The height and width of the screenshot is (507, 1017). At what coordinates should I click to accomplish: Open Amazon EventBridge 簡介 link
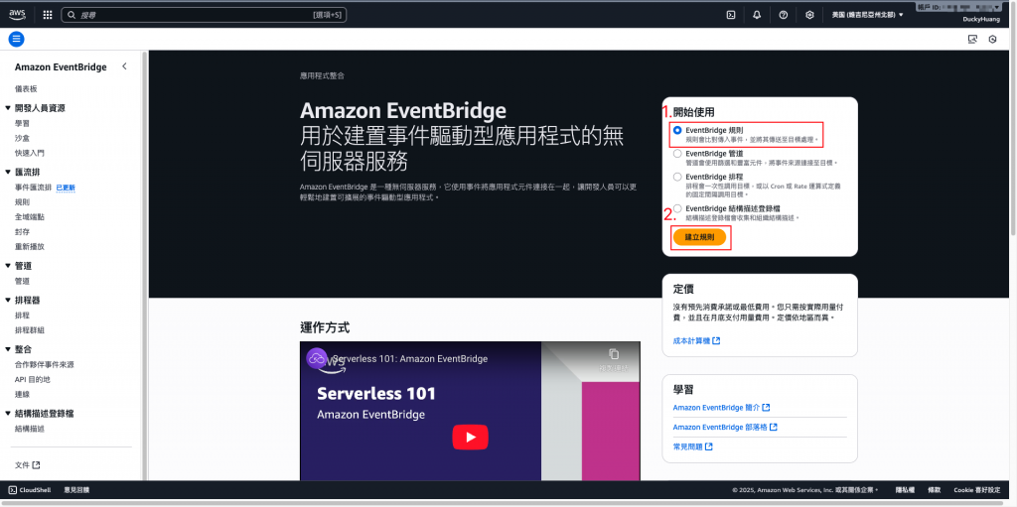[721, 408]
